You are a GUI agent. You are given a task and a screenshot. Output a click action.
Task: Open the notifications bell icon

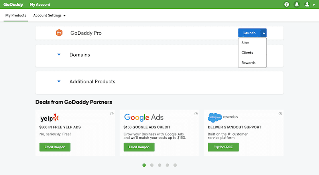click(297, 4)
